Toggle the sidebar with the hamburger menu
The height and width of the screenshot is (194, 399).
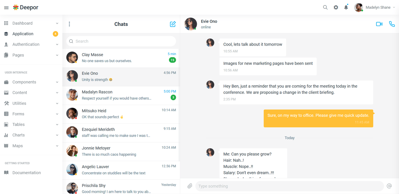tap(6, 8)
